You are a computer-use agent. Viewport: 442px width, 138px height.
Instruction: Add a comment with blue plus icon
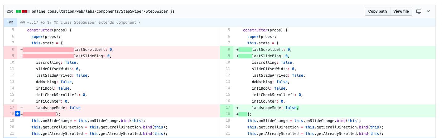[x=18, y=114]
